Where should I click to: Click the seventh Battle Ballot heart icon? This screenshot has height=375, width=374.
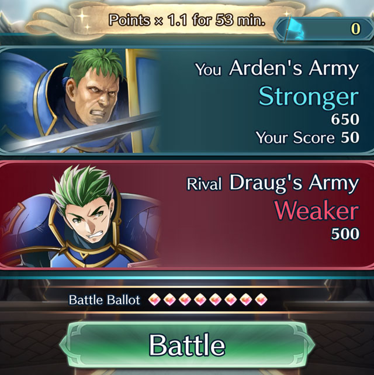click(246, 300)
